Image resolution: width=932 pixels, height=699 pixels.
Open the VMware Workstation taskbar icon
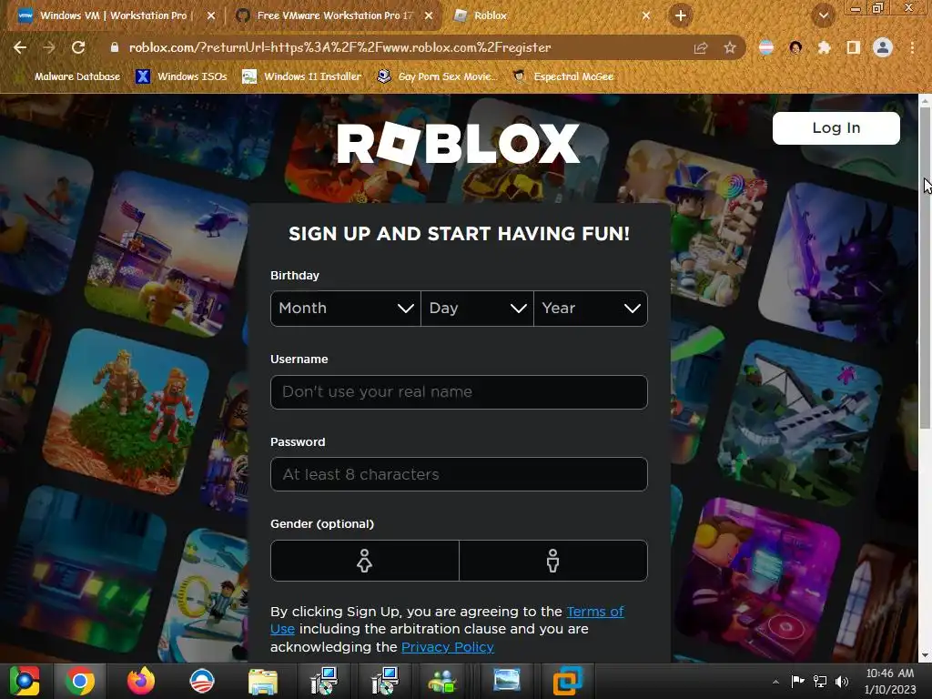(x=568, y=681)
